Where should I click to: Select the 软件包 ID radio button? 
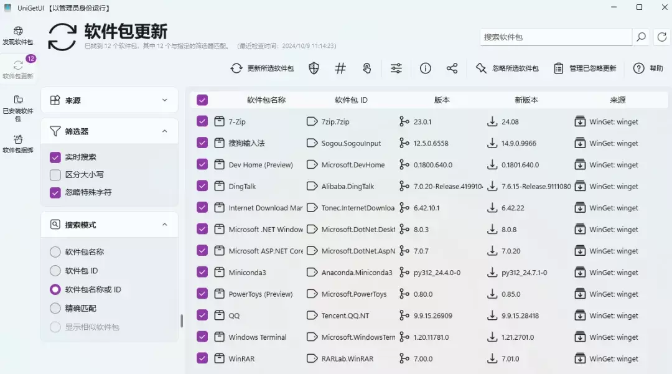pos(55,271)
